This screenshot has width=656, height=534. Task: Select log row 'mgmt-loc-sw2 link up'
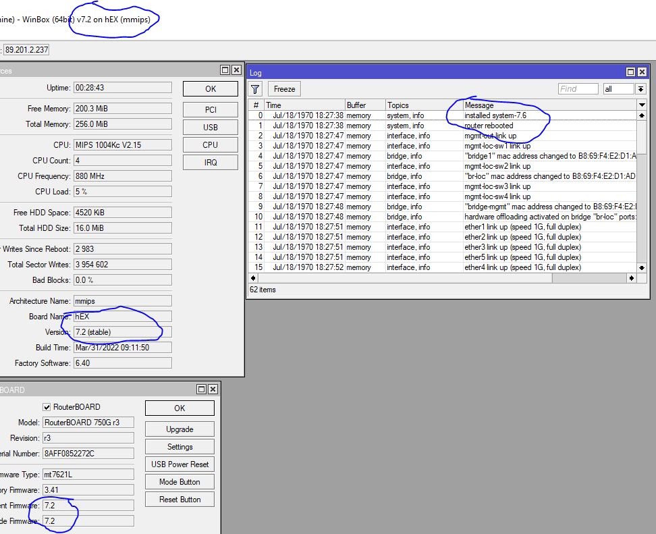click(x=443, y=166)
